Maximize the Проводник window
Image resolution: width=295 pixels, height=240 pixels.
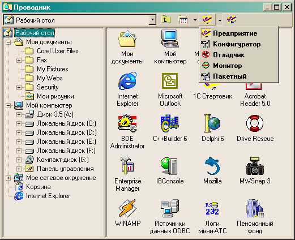(277, 7)
